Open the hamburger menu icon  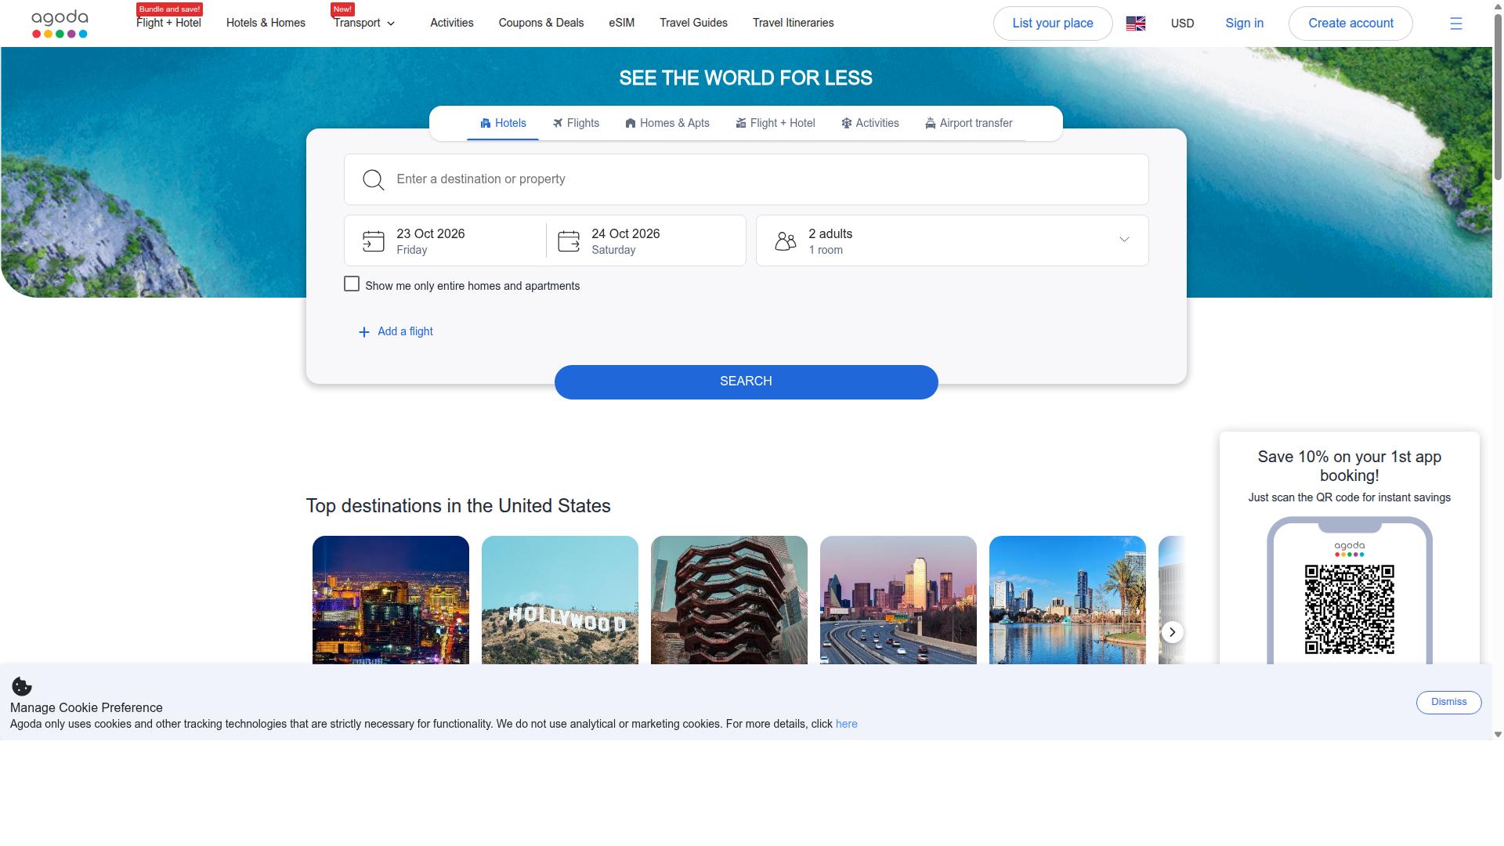(1455, 23)
